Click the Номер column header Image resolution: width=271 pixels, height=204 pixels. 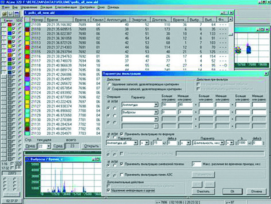pos(38,20)
